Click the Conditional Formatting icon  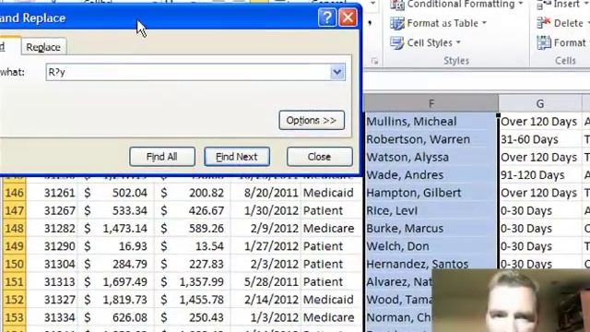tap(397, 5)
